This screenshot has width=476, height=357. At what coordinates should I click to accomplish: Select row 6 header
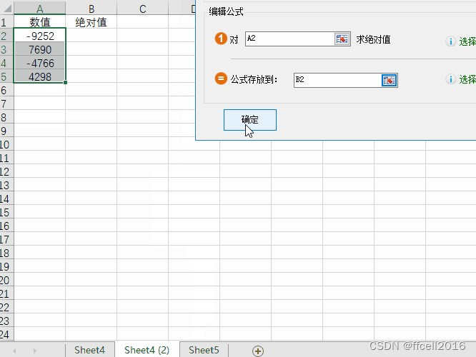pyautogui.click(x=6, y=90)
